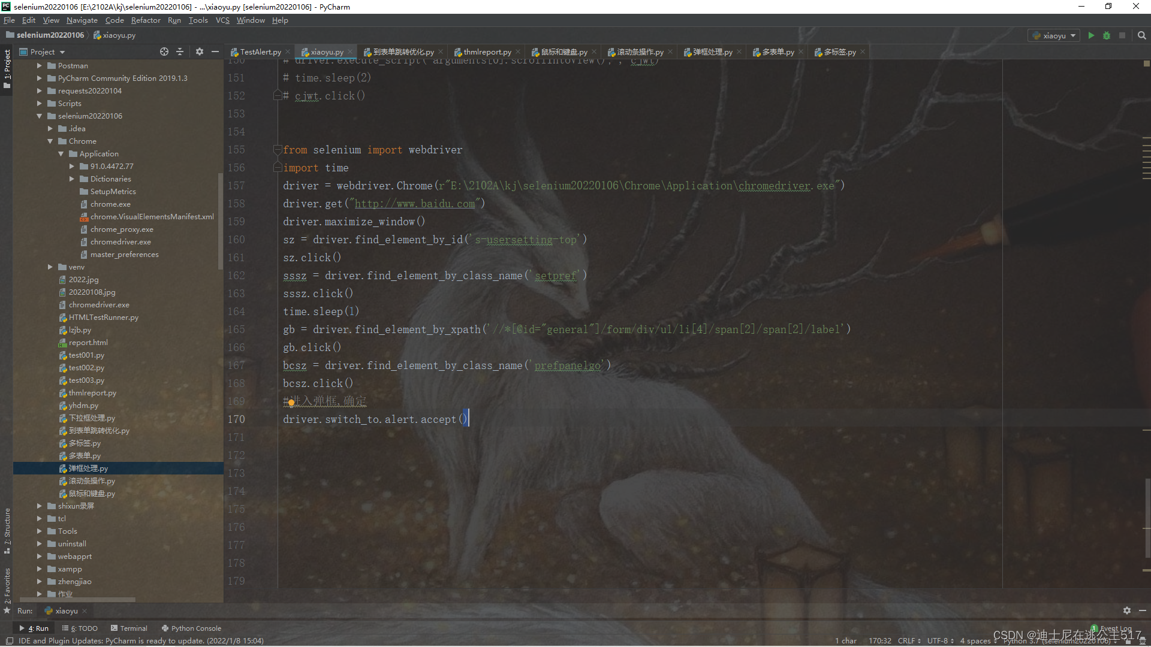
Task: Switch to the thmlreport.py editor tab
Action: [x=487, y=52]
